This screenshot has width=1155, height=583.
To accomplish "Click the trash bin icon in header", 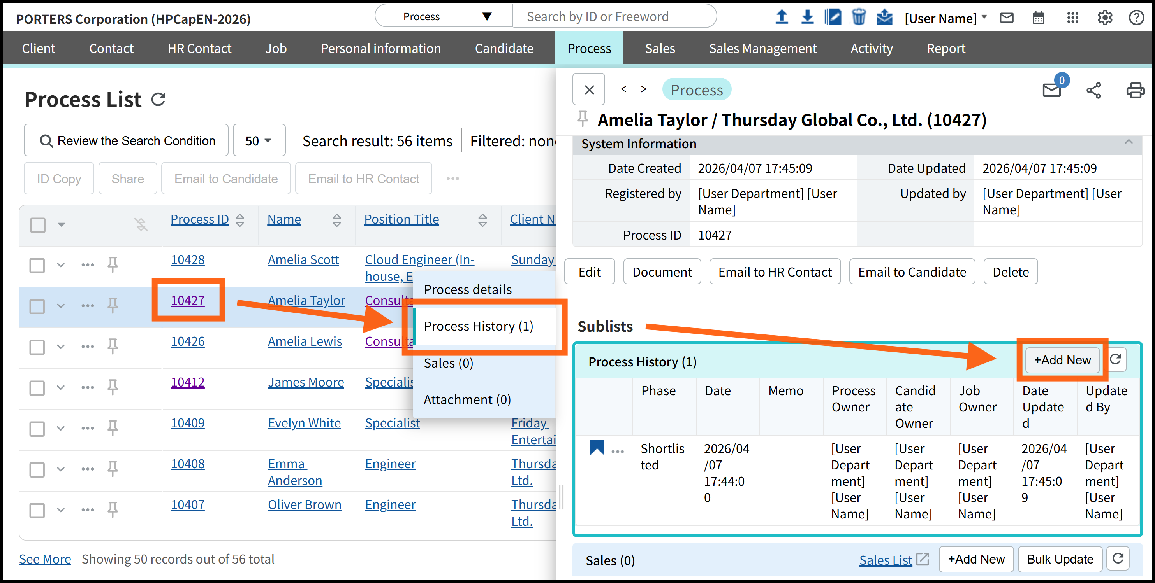I will [858, 18].
